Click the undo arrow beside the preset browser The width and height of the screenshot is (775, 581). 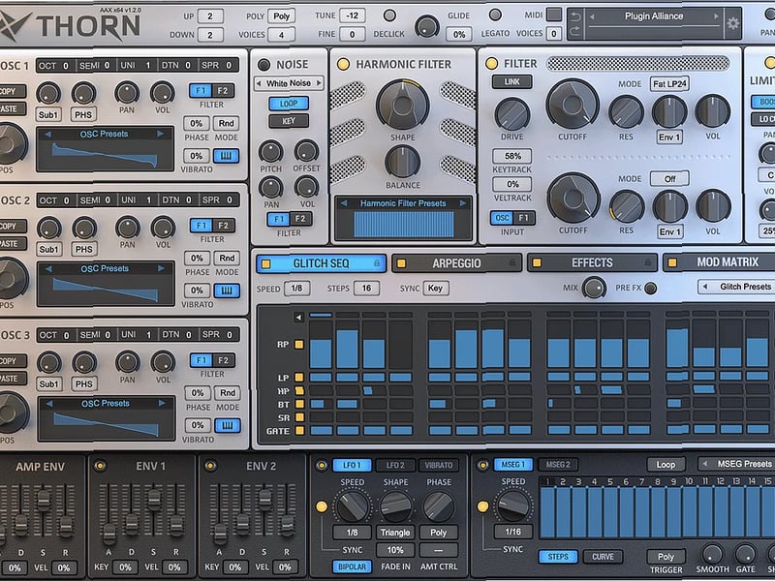tap(575, 14)
